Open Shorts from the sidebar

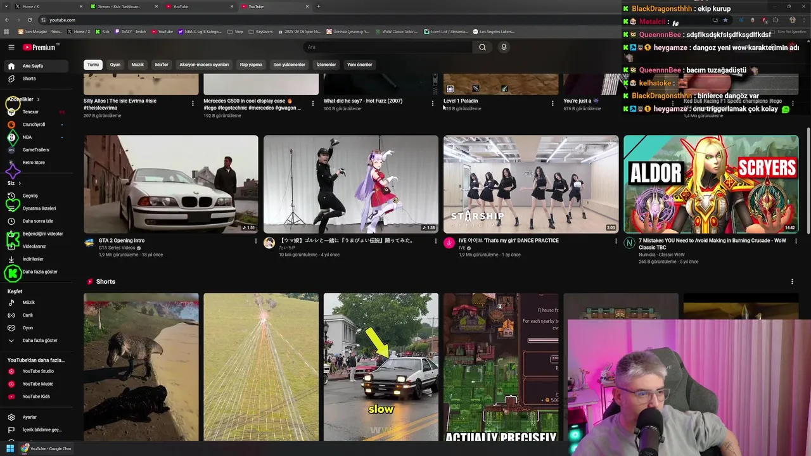pyautogui.click(x=35, y=79)
